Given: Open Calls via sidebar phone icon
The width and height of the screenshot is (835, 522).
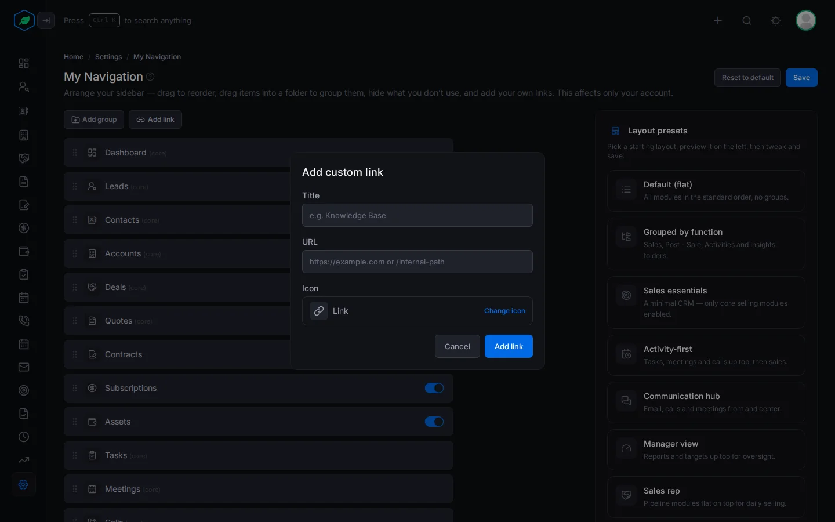Looking at the screenshot, I should 24,321.
